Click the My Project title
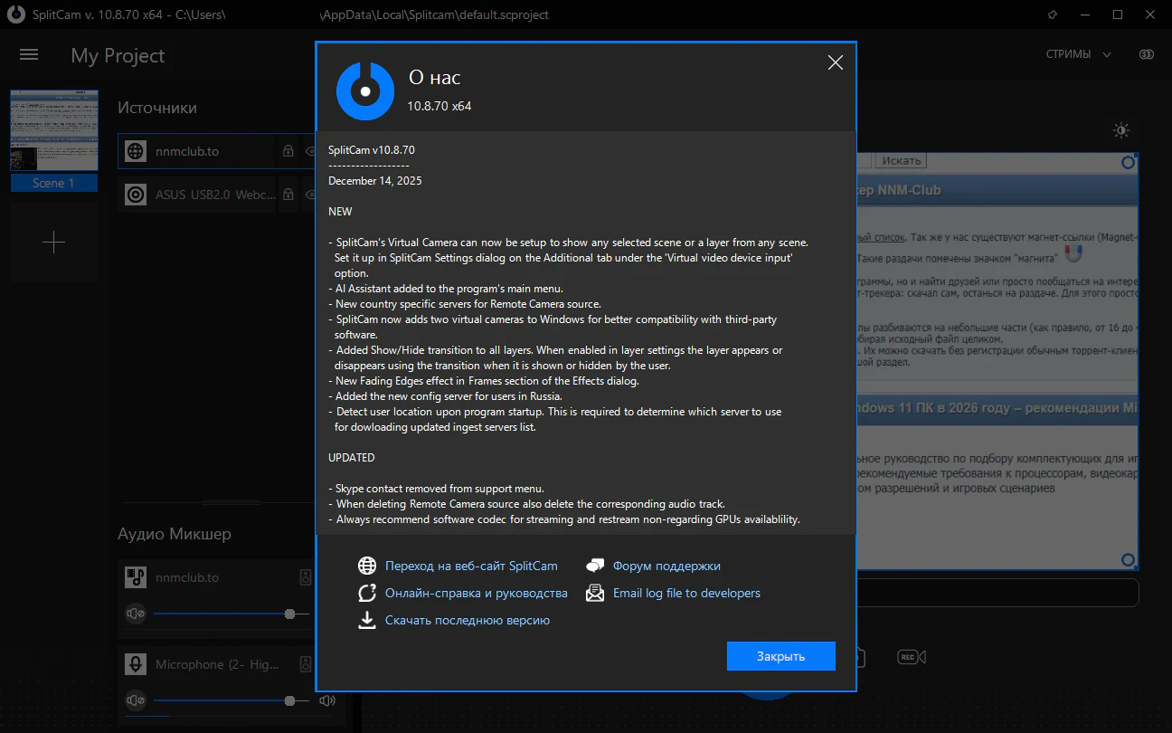The width and height of the screenshot is (1172, 733). coord(118,55)
